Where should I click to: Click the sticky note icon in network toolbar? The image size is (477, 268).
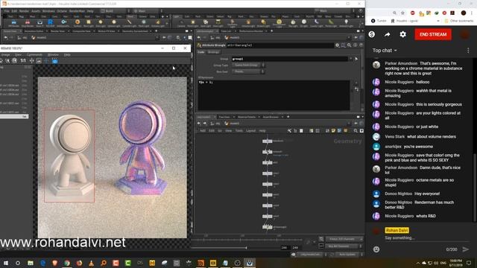333,131
